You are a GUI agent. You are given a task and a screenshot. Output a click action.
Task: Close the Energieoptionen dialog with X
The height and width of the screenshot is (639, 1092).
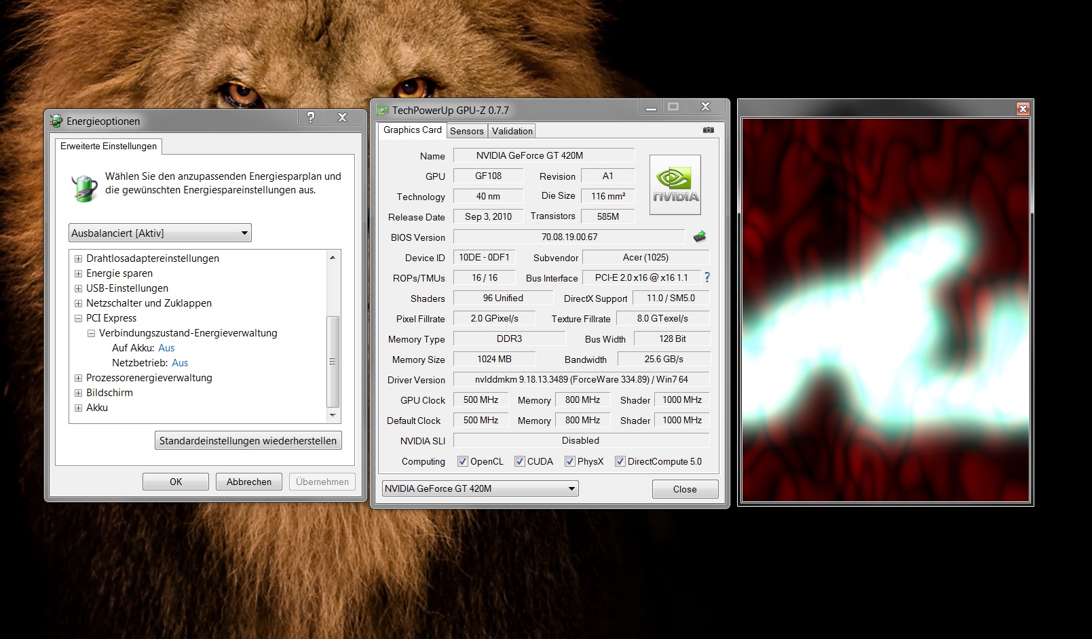343,117
